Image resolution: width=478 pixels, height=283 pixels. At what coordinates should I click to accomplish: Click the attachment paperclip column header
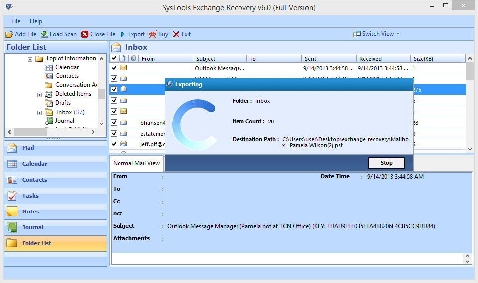tap(133, 59)
